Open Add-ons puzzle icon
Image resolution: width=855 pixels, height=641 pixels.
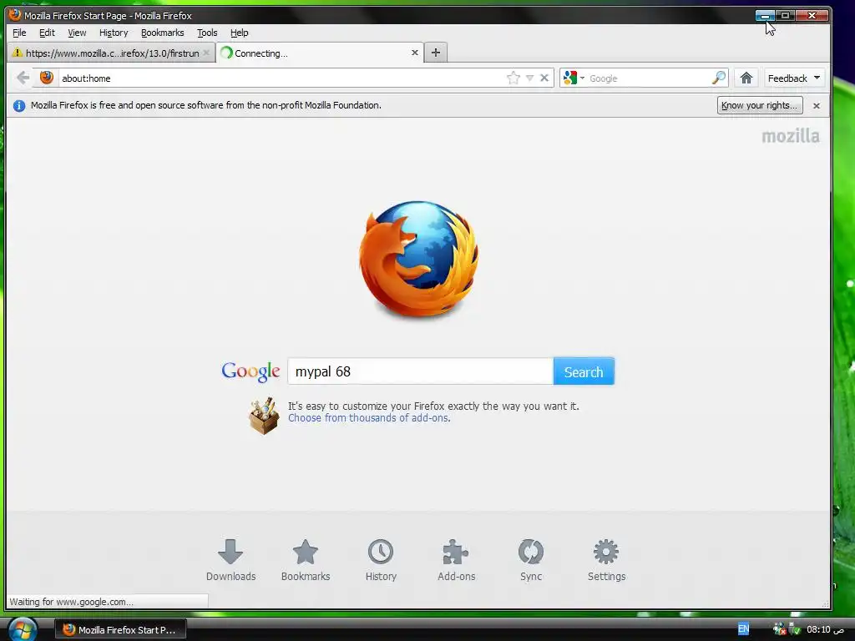pos(456,560)
